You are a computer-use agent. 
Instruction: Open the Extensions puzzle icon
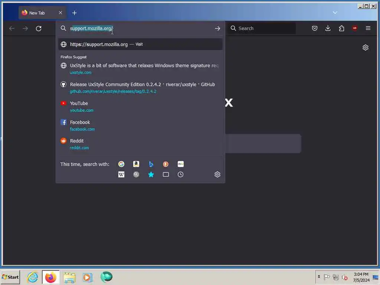coord(341,28)
